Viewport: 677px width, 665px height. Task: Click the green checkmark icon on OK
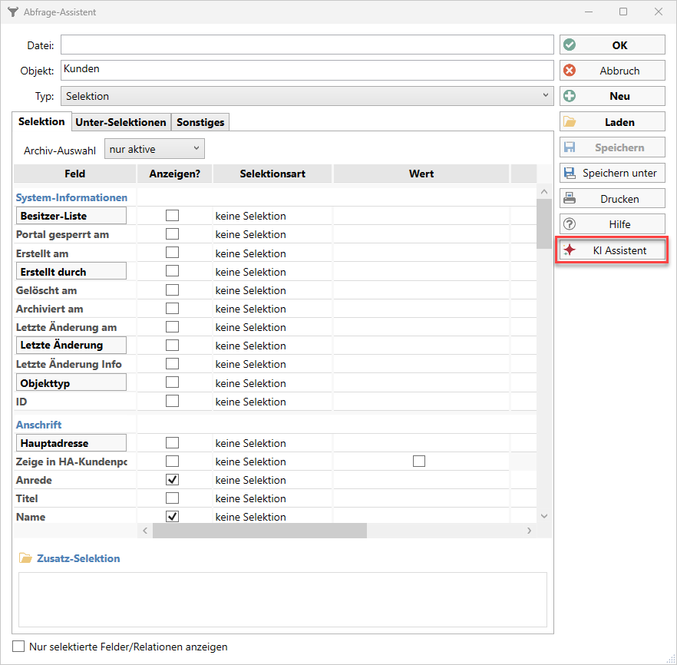tap(570, 45)
